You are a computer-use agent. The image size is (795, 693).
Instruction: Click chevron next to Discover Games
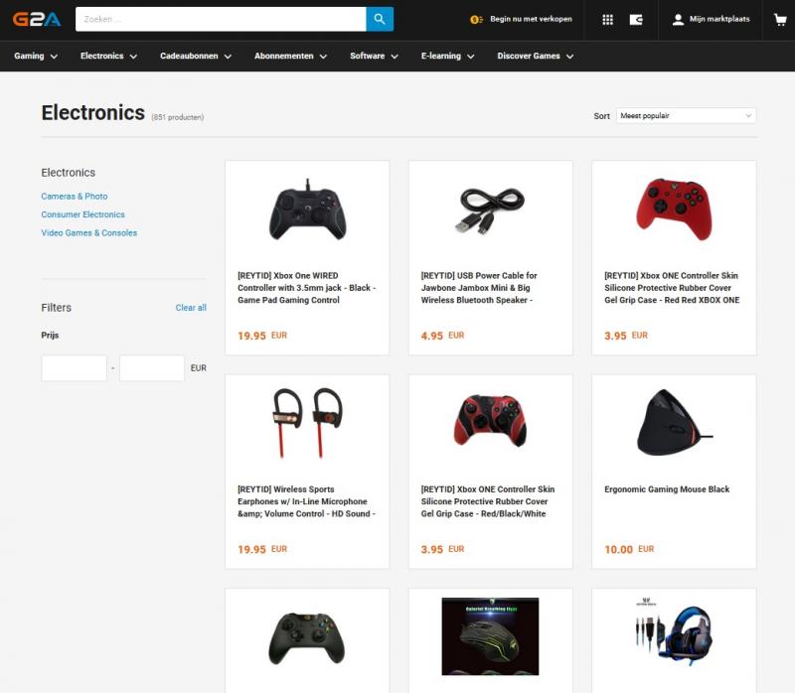coord(569,57)
